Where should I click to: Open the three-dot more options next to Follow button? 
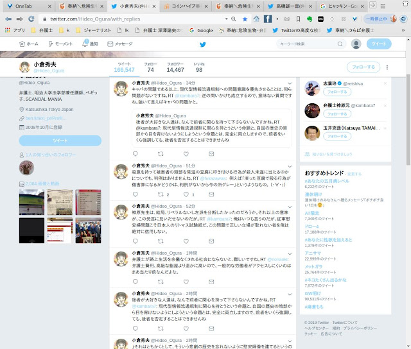tap(387, 67)
